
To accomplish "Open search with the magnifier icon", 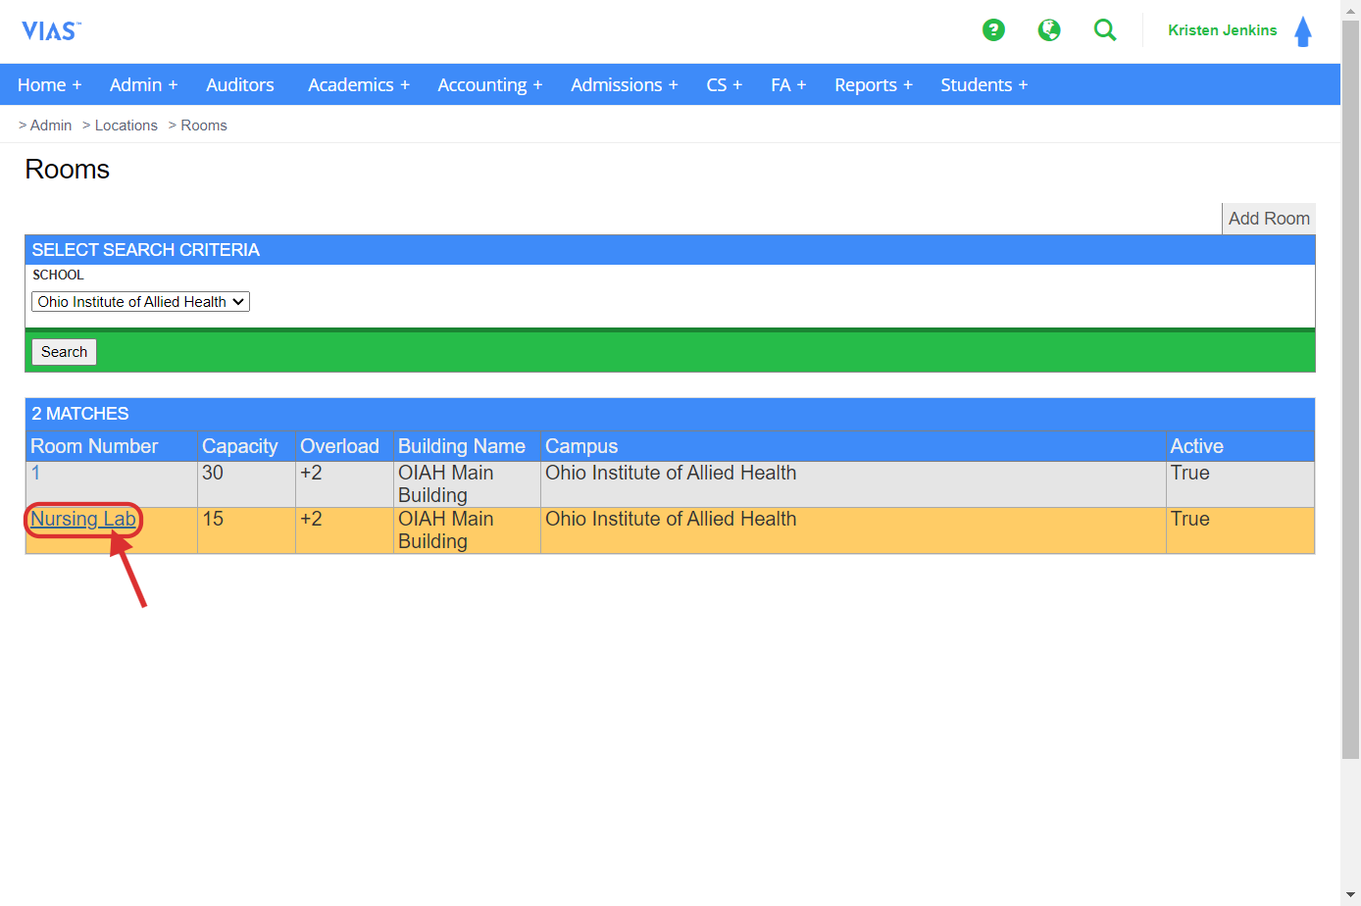I will (1105, 30).
